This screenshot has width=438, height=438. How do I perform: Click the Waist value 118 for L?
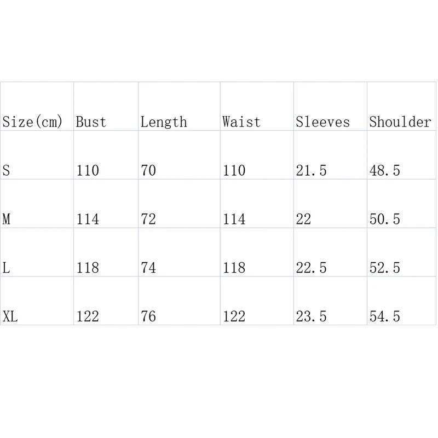234,268
